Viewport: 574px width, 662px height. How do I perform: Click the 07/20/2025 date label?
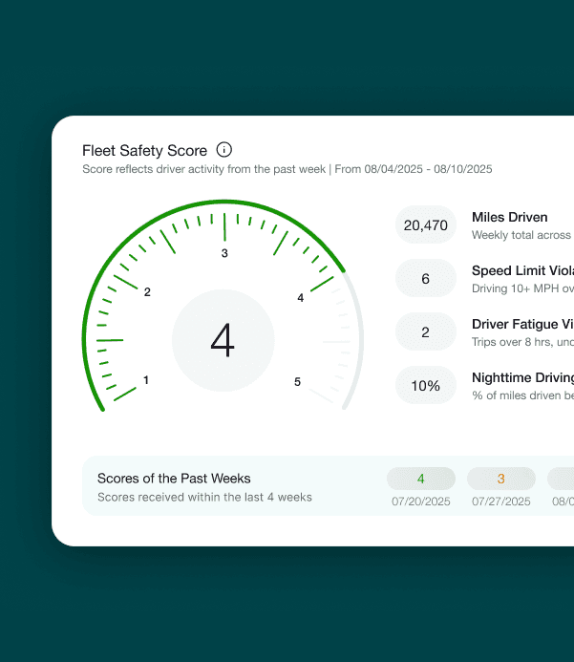421,502
